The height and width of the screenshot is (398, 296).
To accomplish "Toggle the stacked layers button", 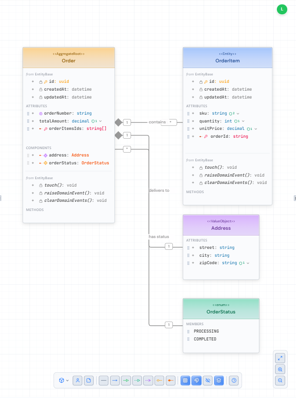I will pyautogui.click(x=219, y=381).
